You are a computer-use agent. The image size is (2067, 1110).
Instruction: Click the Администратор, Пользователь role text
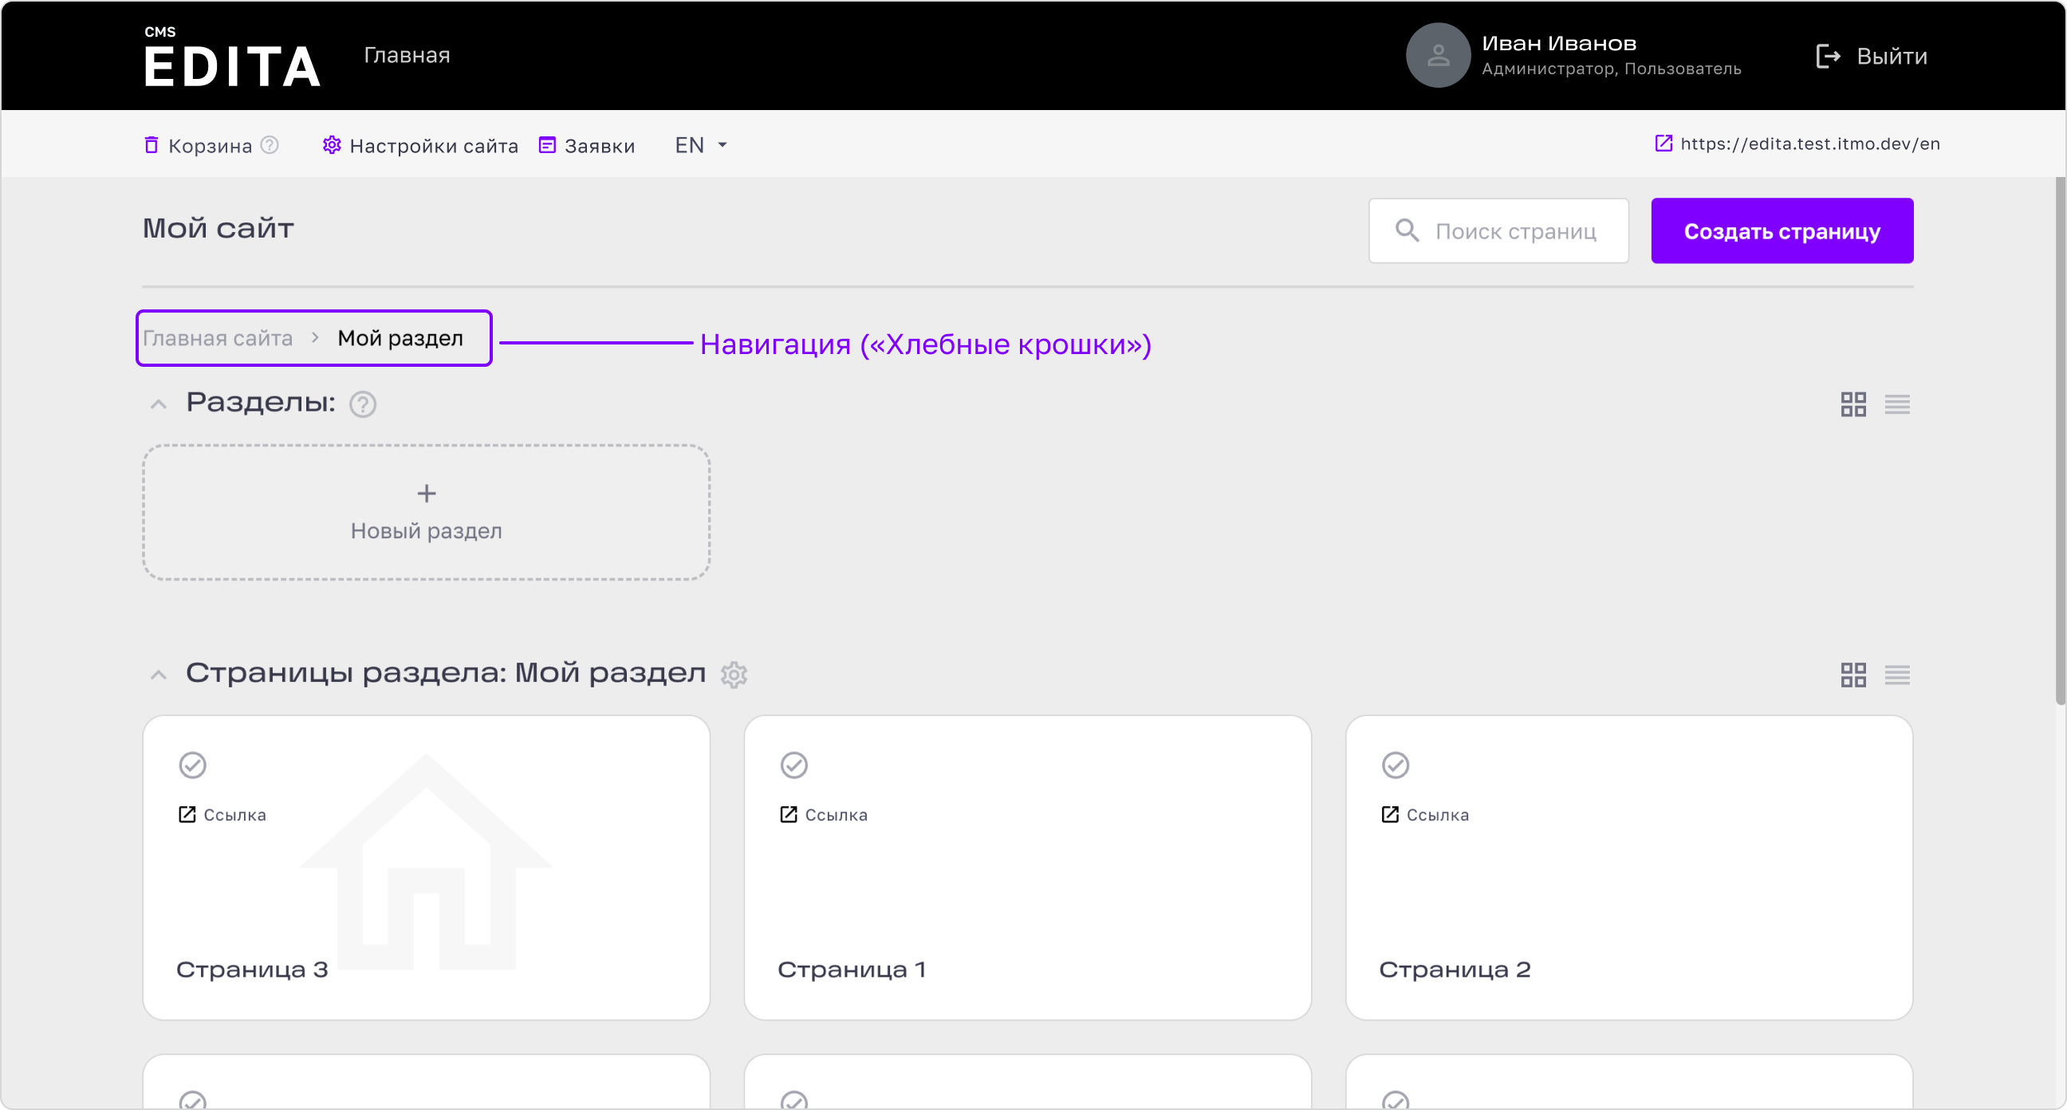(1610, 69)
